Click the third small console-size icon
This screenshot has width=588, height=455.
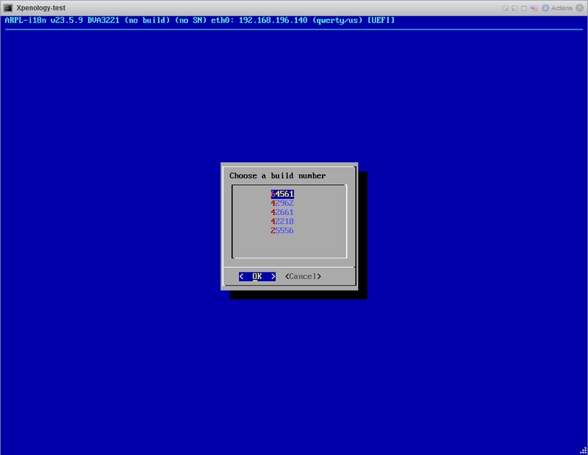coord(525,8)
